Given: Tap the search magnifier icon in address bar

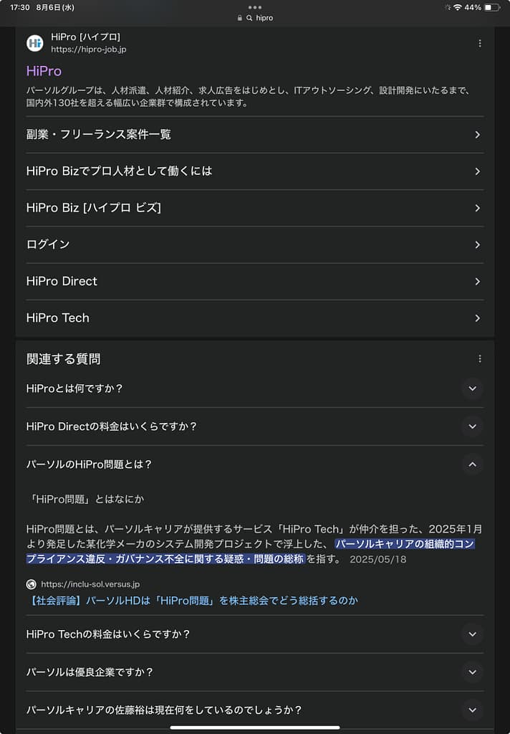Looking at the screenshot, I should [x=249, y=18].
